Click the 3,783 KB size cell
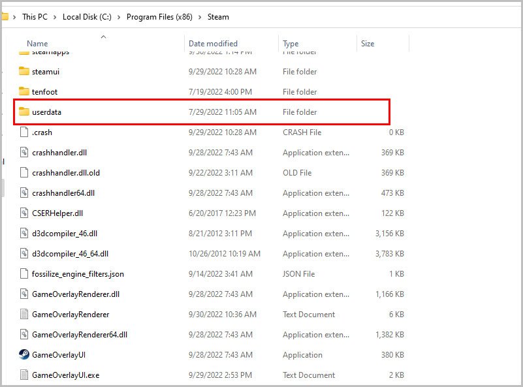This screenshot has width=523, height=387. click(390, 254)
